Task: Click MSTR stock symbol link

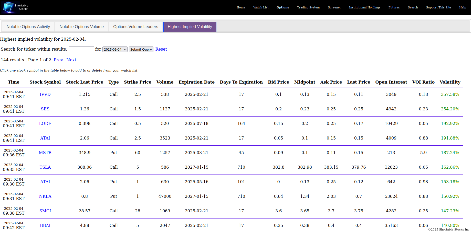Action: [x=45, y=153]
